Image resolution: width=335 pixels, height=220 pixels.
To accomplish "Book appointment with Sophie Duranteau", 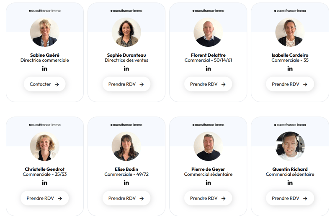I will click(x=126, y=84).
